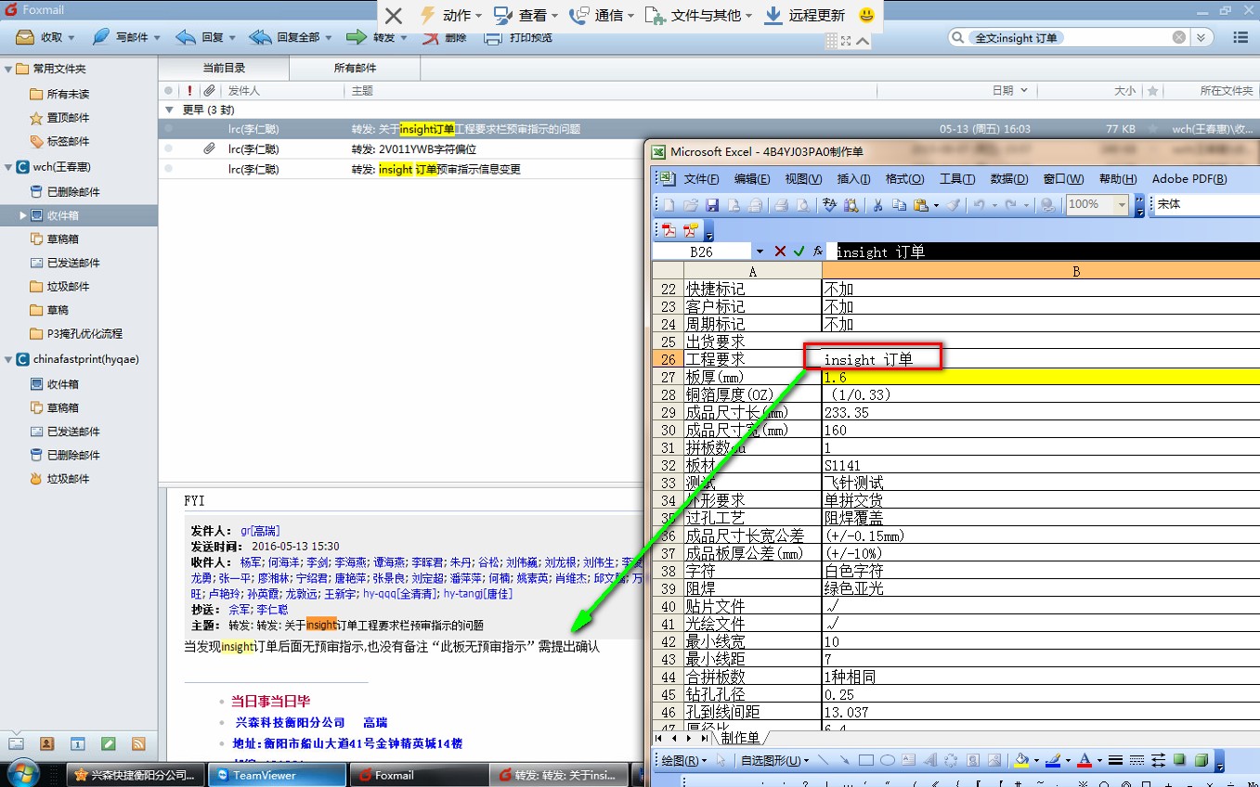Viewport: 1260px width, 787px height.
Task: Open contacts icon in Foxmail bottom bar
Action: coord(46,744)
